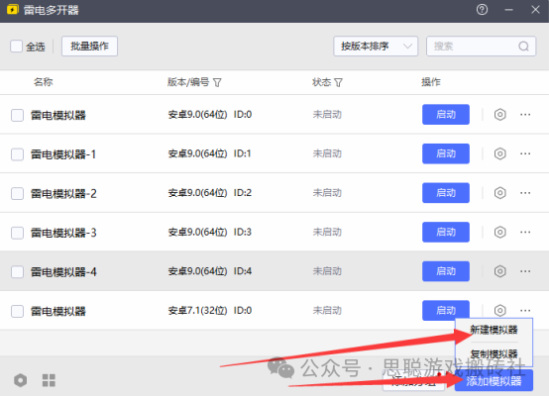Open more options for 雷电模拟器 安卓9.0 ID:0
The height and width of the screenshot is (397, 549).
coord(525,115)
